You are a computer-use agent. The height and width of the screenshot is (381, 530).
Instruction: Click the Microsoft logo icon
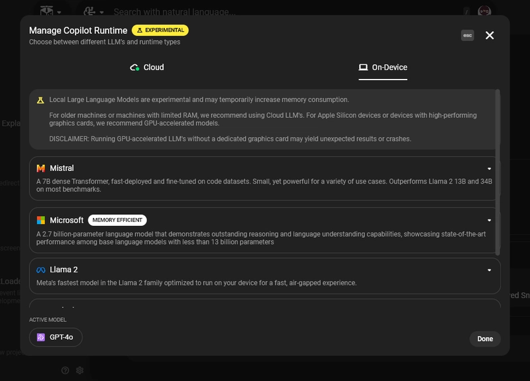[x=41, y=221]
